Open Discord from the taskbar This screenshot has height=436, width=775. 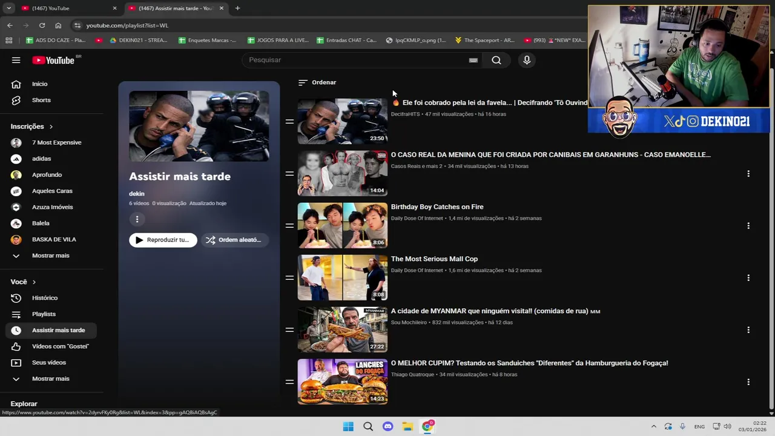click(388, 426)
